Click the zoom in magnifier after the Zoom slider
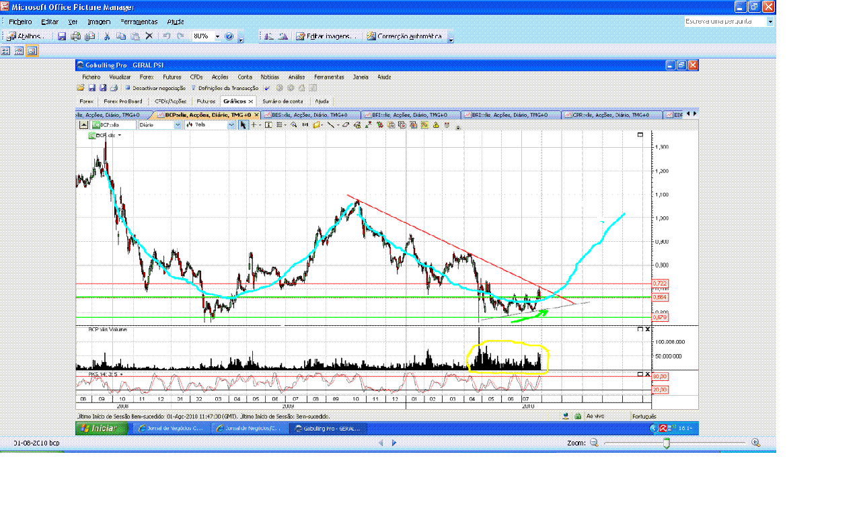The width and height of the screenshot is (861, 520). pos(756,443)
